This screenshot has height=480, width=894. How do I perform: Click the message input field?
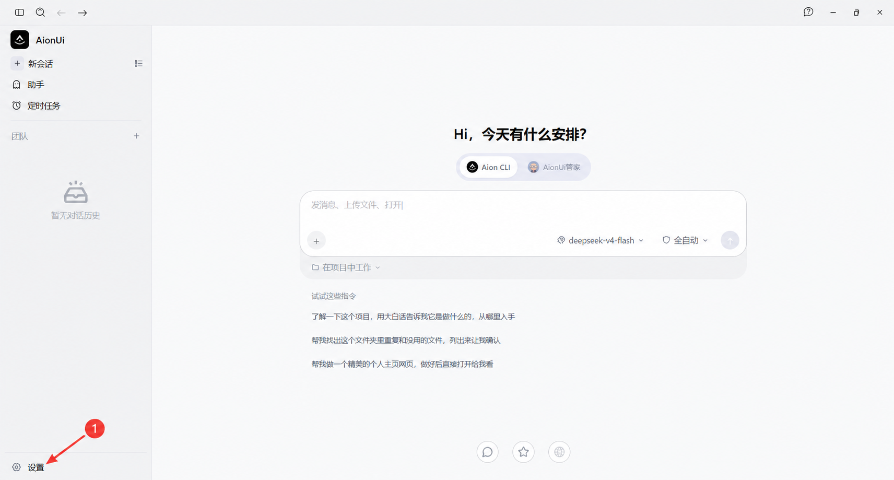click(523, 205)
